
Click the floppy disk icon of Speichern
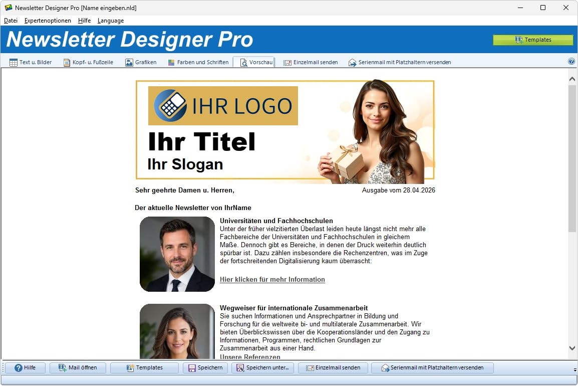click(x=192, y=368)
